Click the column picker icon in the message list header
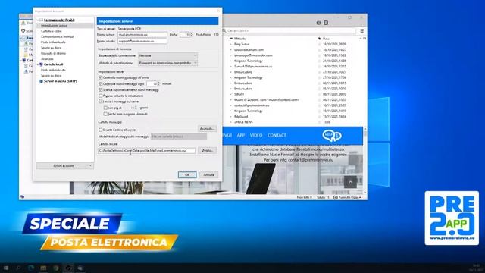Image resolution: width=485 pixels, height=273 pixels. (x=365, y=39)
